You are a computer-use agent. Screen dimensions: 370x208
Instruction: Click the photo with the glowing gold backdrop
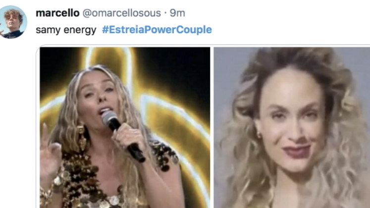click(125, 127)
